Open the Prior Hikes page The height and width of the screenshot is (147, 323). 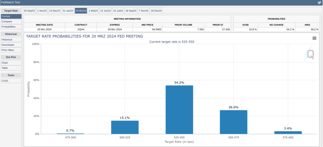pyautogui.click(x=7, y=50)
